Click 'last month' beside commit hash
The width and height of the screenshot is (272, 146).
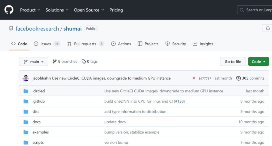223,78
